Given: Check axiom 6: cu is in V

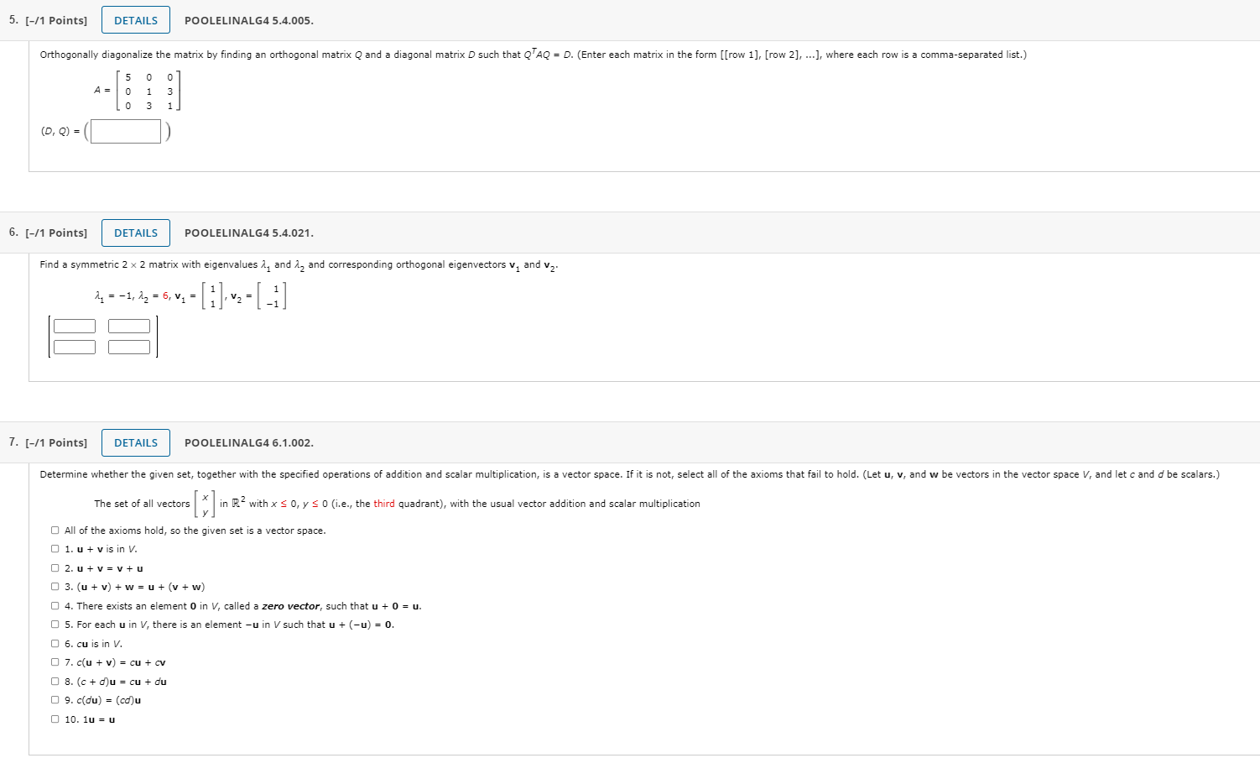Looking at the screenshot, I should pyautogui.click(x=54, y=643).
